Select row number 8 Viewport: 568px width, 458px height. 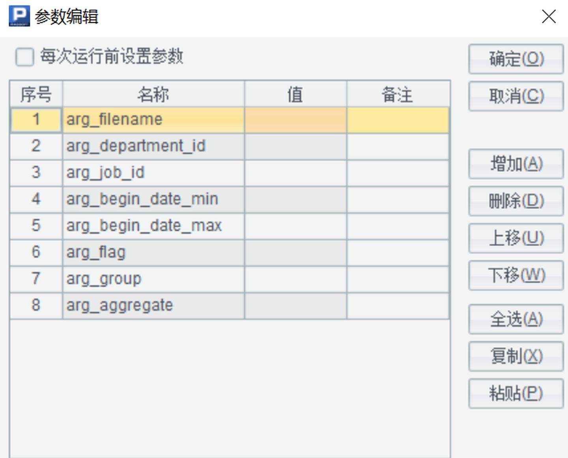tap(36, 305)
